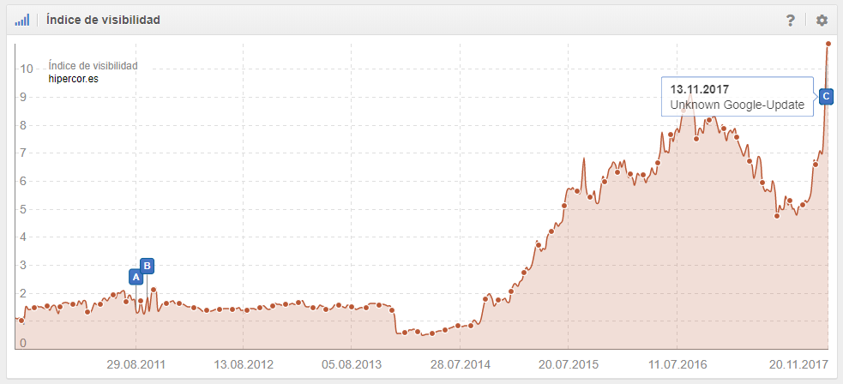Click the bar chart icon in header
This screenshot has width=843, height=384.
pyautogui.click(x=22, y=20)
